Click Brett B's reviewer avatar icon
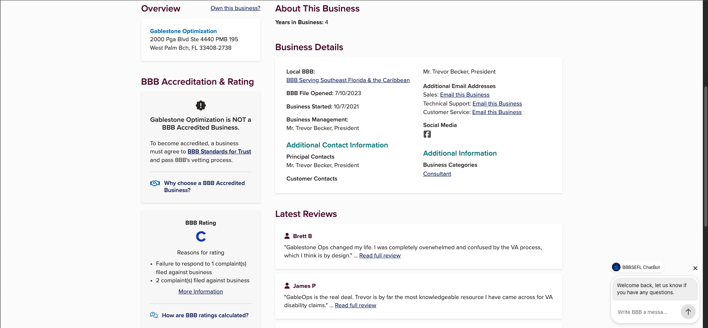This screenshot has width=708, height=328. (287, 236)
